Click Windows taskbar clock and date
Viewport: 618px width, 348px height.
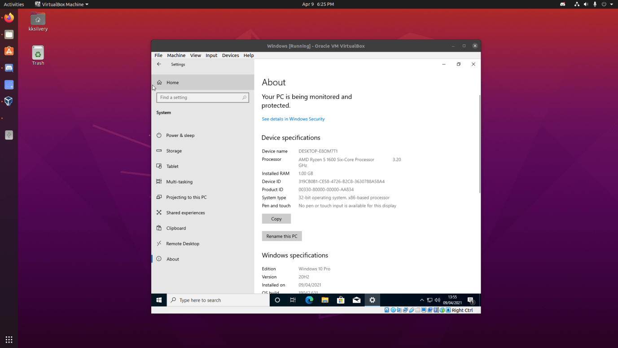click(452, 300)
